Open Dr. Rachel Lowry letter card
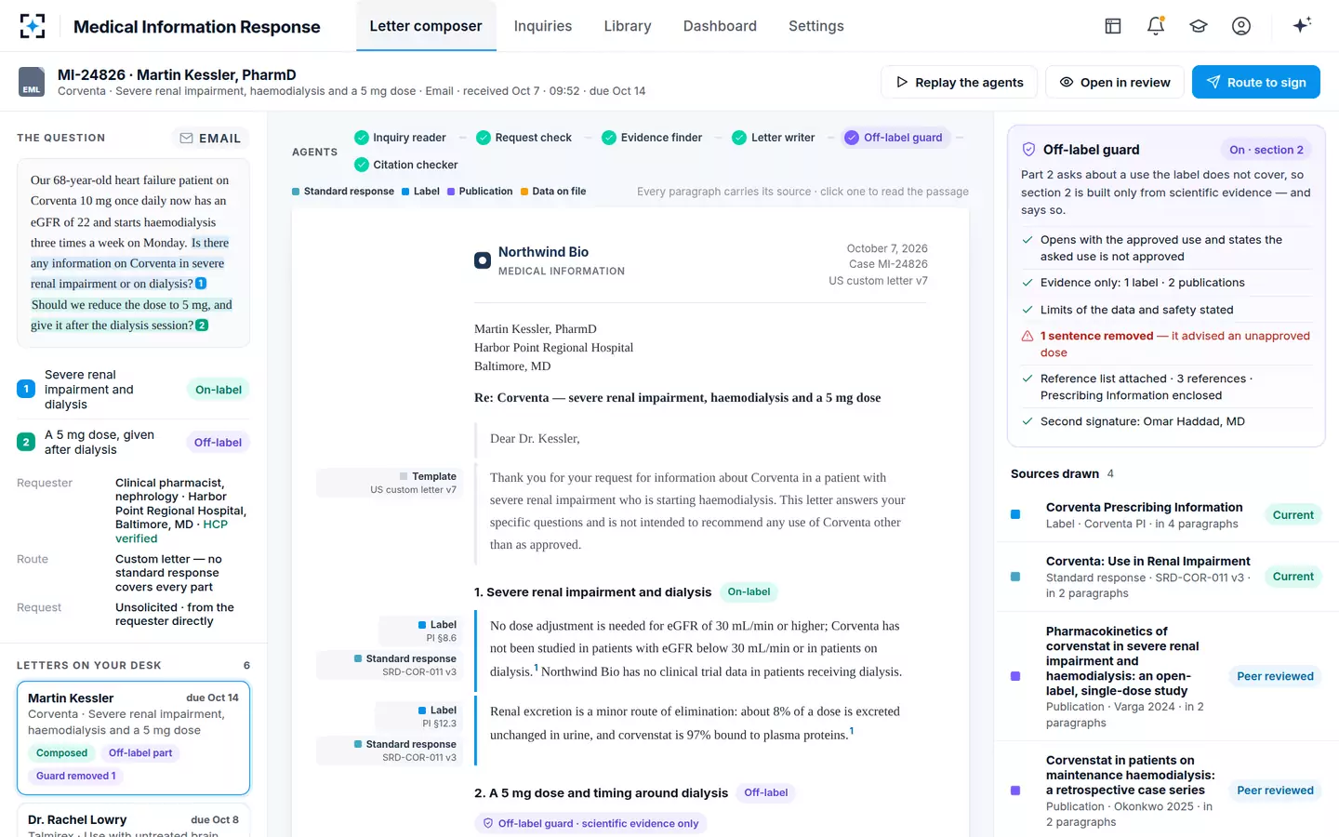The height and width of the screenshot is (837, 1339). tap(133, 821)
